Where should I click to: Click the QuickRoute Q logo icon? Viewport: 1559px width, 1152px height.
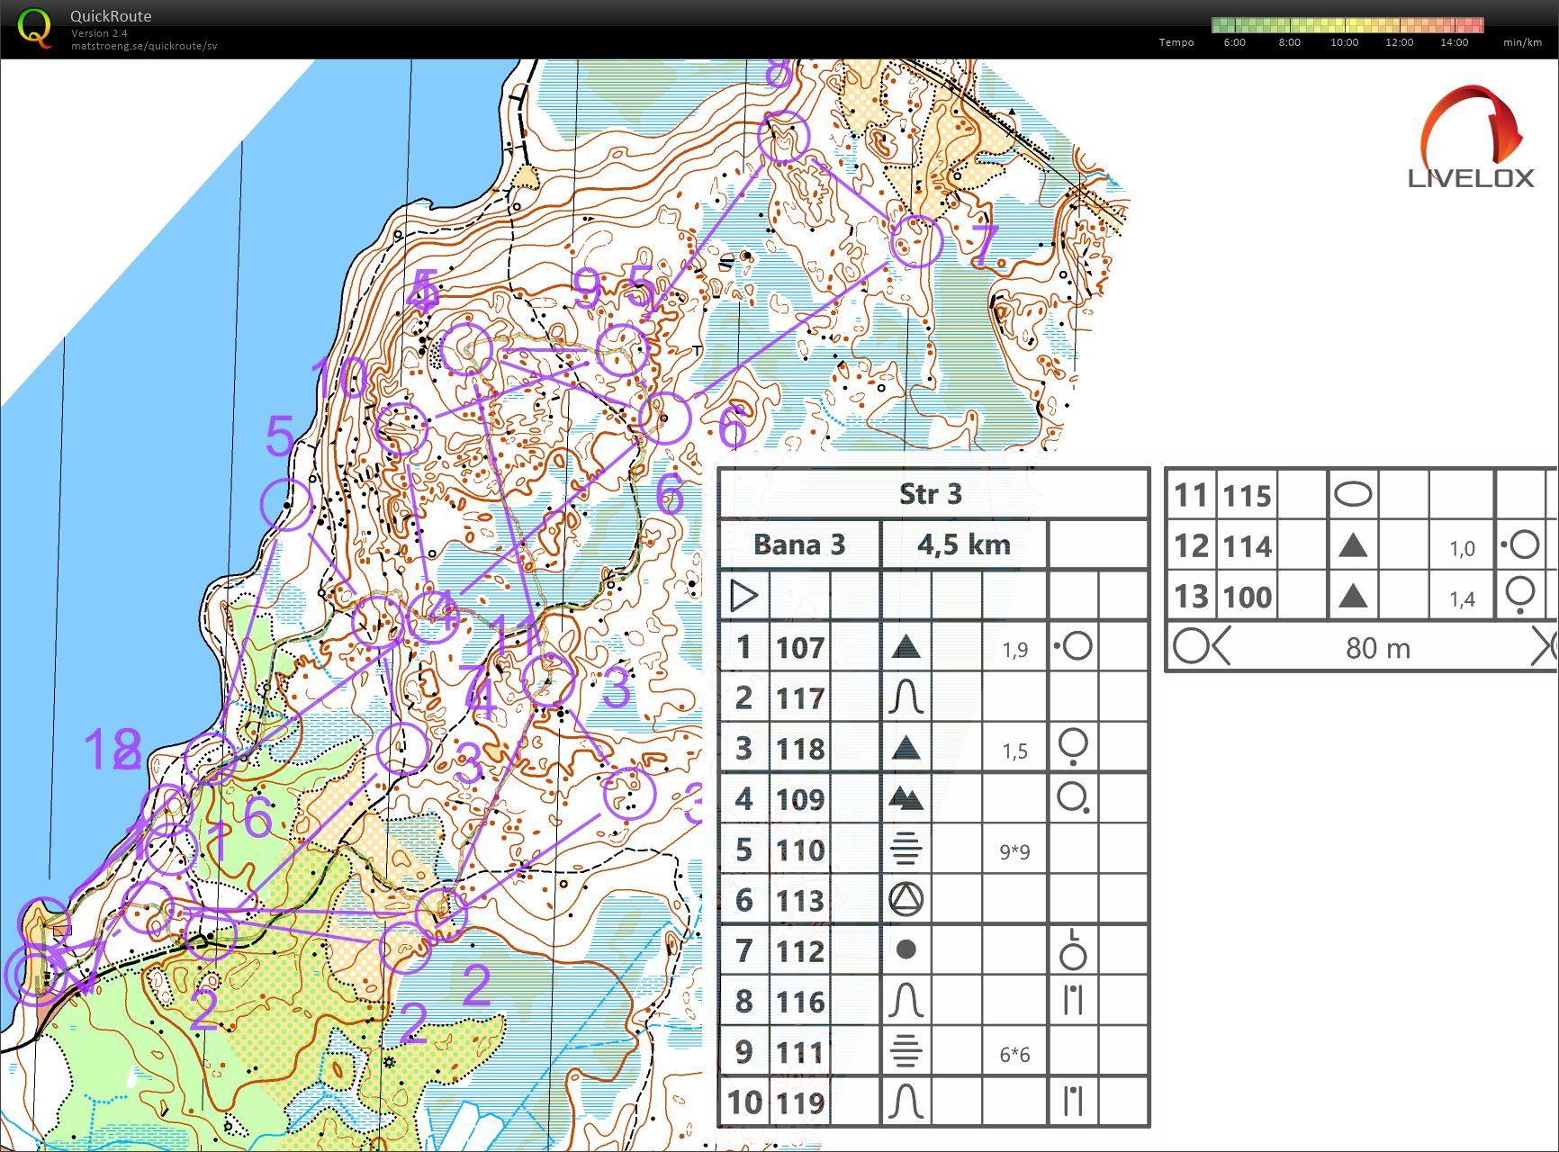tap(33, 29)
